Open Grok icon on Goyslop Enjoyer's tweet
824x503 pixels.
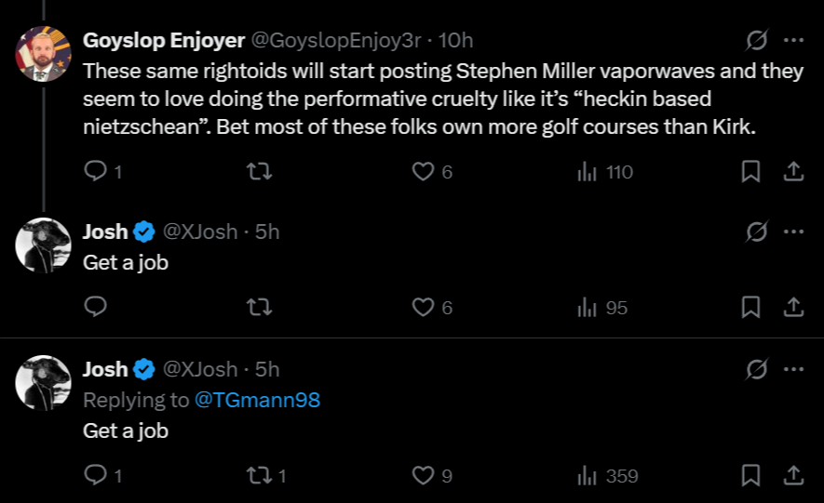pyautogui.click(x=757, y=41)
